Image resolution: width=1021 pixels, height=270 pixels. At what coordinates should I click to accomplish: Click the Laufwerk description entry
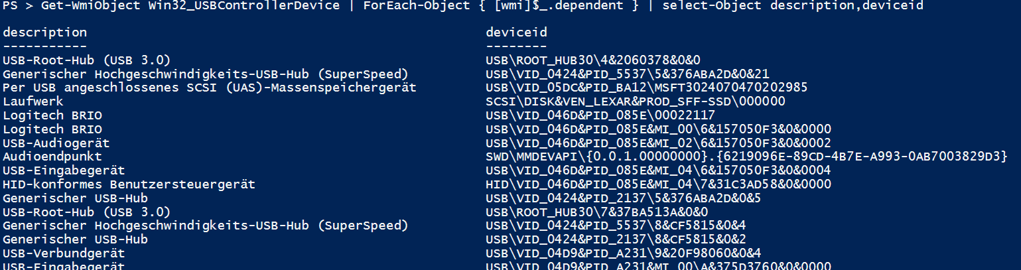[33, 101]
